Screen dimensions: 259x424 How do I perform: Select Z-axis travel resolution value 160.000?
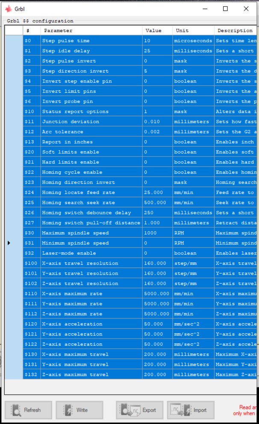click(x=157, y=283)
